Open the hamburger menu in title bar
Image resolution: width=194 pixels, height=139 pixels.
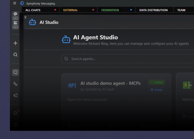15,3
